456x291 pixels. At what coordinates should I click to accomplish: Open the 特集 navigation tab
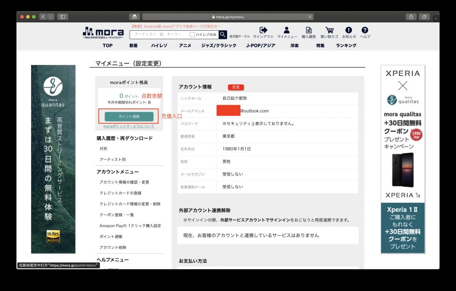click(320, 45)
